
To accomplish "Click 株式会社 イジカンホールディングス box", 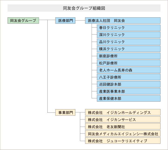I will point(123,112).
